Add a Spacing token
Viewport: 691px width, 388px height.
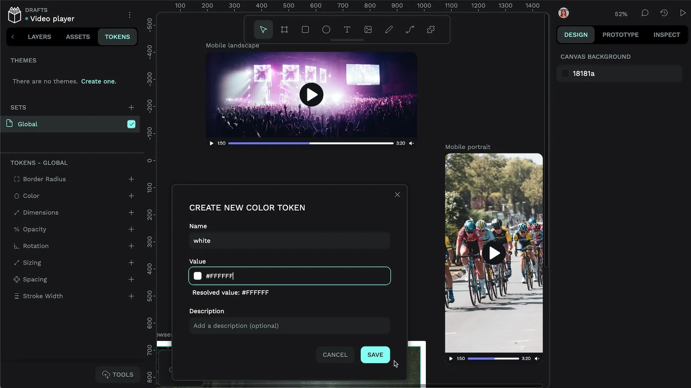[x=131, y=280]
